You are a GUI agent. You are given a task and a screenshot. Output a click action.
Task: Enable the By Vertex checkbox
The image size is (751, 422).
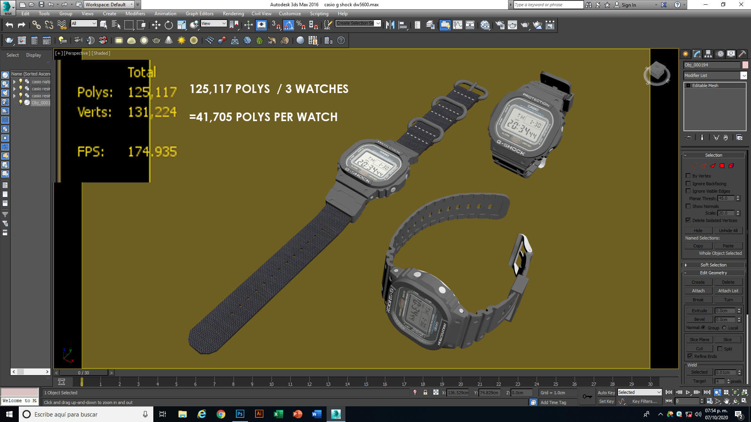(688, 176)
